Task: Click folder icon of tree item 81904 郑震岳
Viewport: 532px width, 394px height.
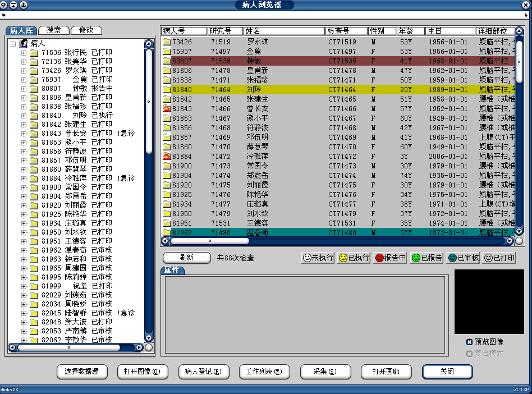Action: [34, 196]
